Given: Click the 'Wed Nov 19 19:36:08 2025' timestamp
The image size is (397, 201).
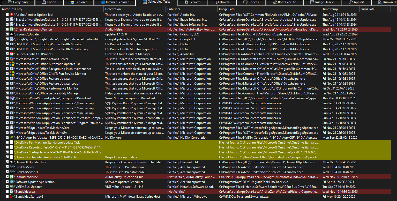Looking at the screenshot, I should pyautogui.click(x=340, y=192).
